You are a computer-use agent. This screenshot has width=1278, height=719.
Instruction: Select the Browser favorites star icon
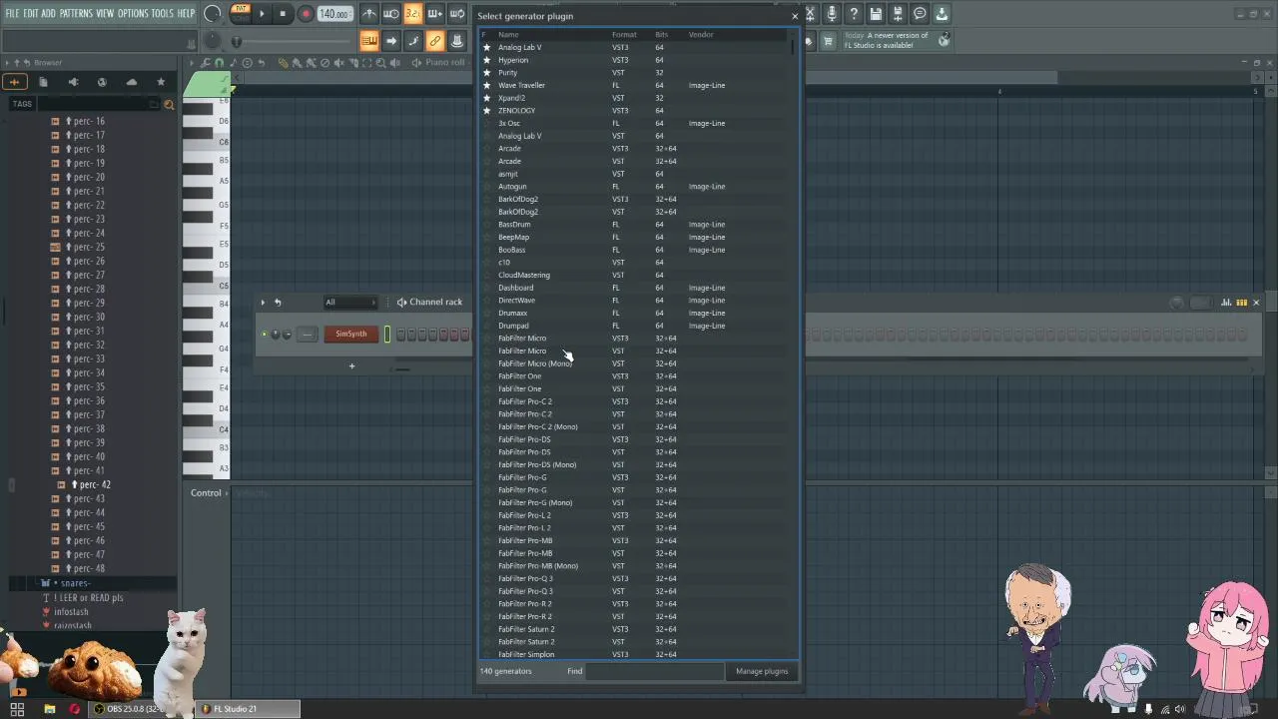click(x=161, y=82)
